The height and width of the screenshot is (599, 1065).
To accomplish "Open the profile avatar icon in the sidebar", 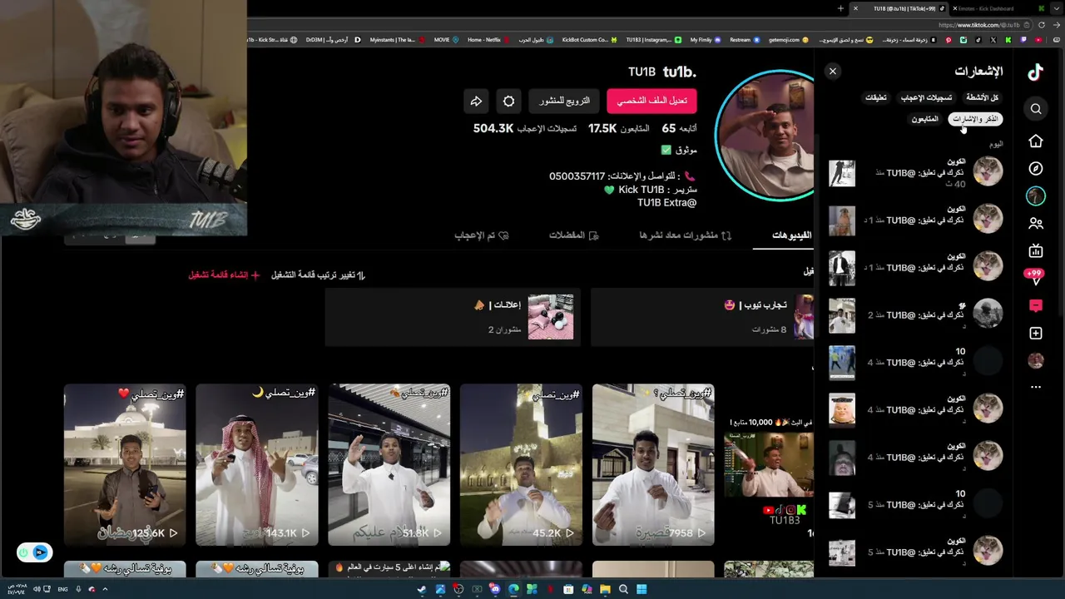I will click(x=1036, y=360).
